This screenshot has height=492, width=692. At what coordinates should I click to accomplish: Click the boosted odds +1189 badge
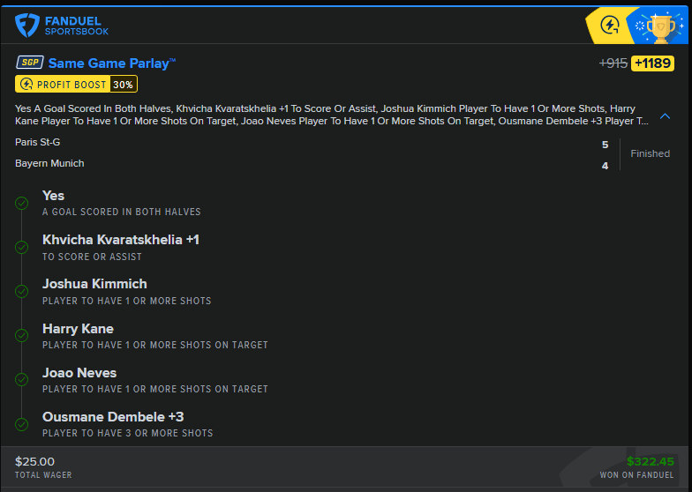tap(652, 63)
